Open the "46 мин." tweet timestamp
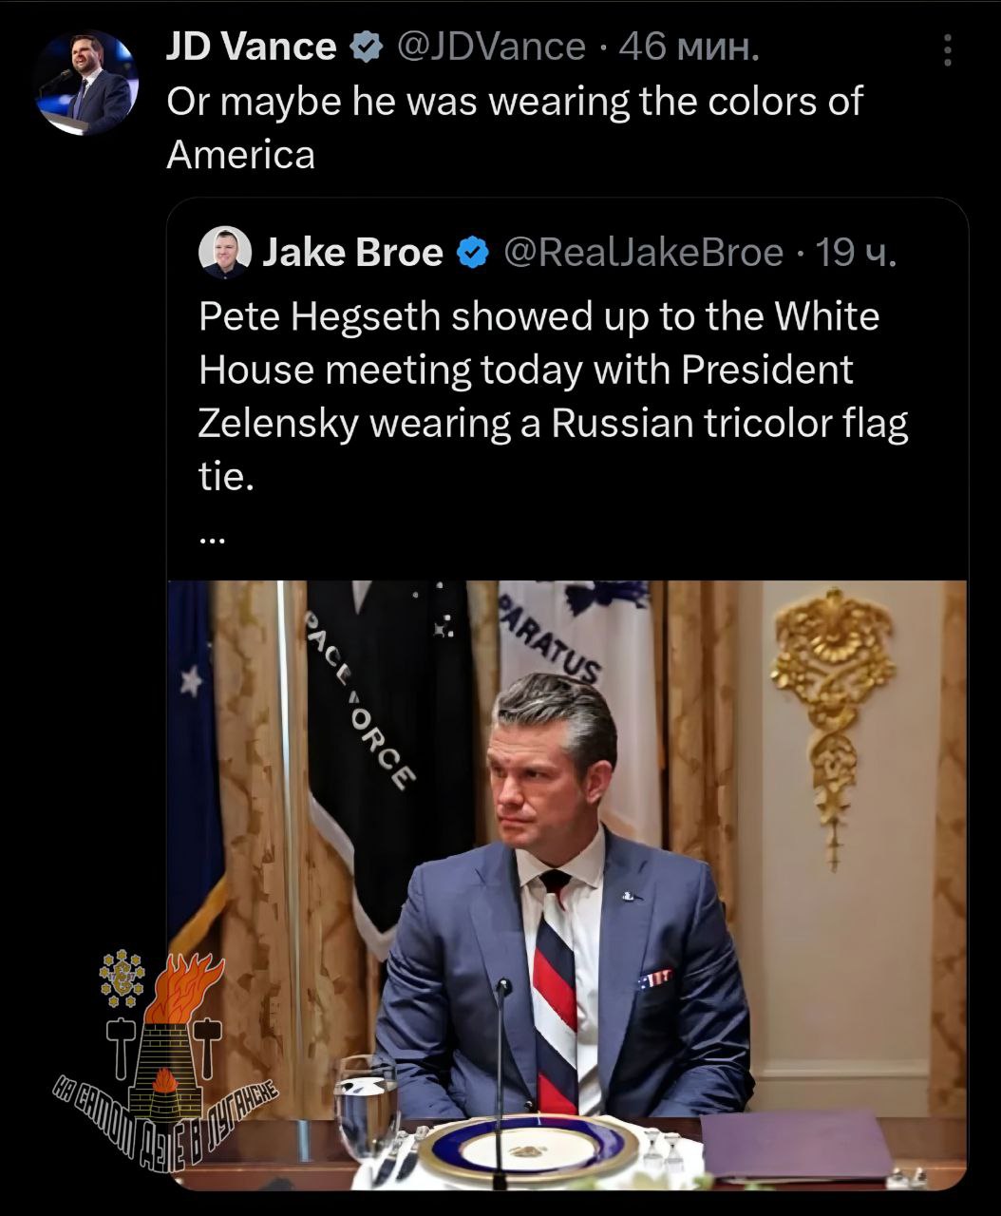Viewport: 1001px width, 1216px height. pos(689,47)
